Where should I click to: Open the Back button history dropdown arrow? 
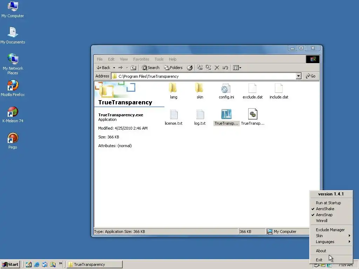(x=114, y=68)
